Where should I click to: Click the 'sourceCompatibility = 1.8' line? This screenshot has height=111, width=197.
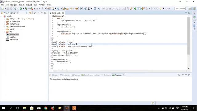point(66,55)
